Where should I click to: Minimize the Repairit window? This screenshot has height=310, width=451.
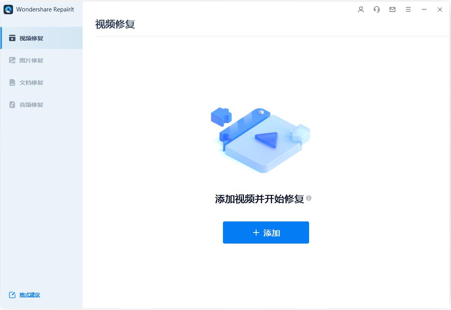[424, 9]
